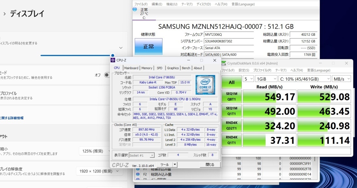Run all benchmarks with the "All" button
The height and width of the screenshot is (188, 357).
(x=231, y=82)
